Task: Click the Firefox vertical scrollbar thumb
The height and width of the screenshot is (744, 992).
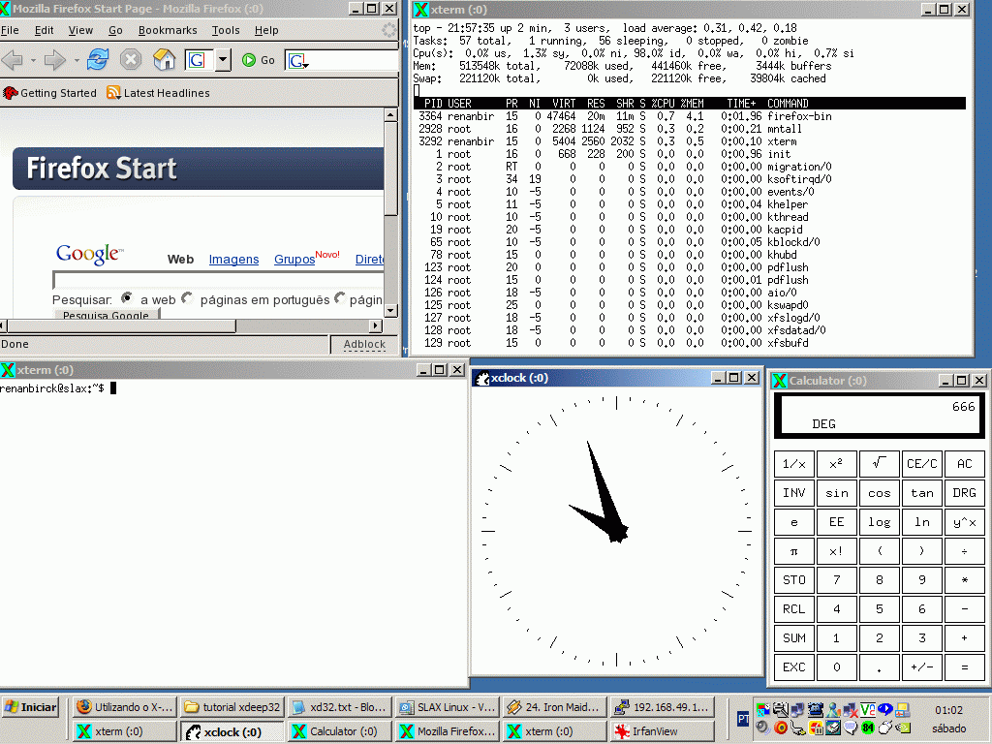Action: coord(391,169)
